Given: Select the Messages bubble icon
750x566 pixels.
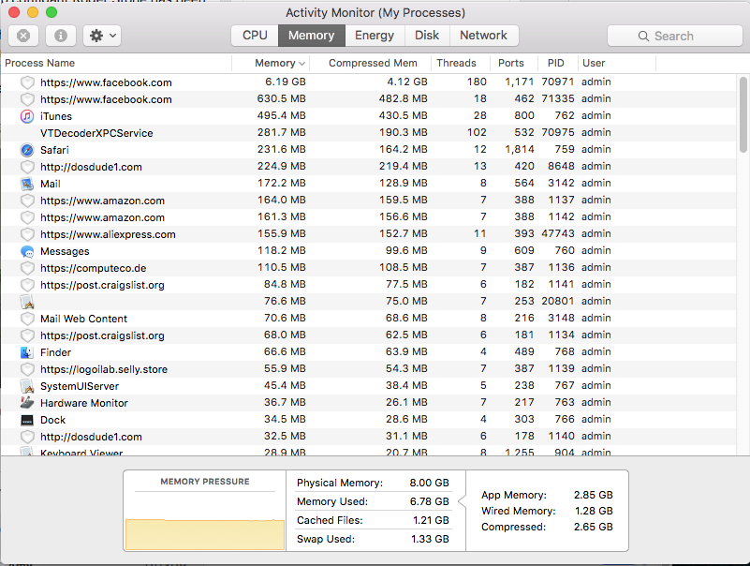Looking at the screenshot, I should [27, 251].
